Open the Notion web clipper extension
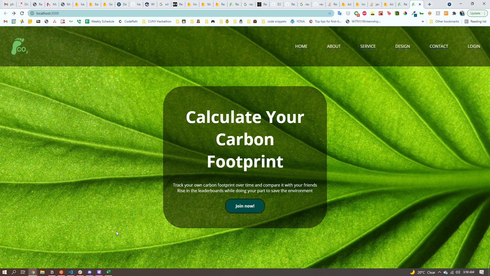Viewport: 490px width, 276px height. [x=397, y=13]
